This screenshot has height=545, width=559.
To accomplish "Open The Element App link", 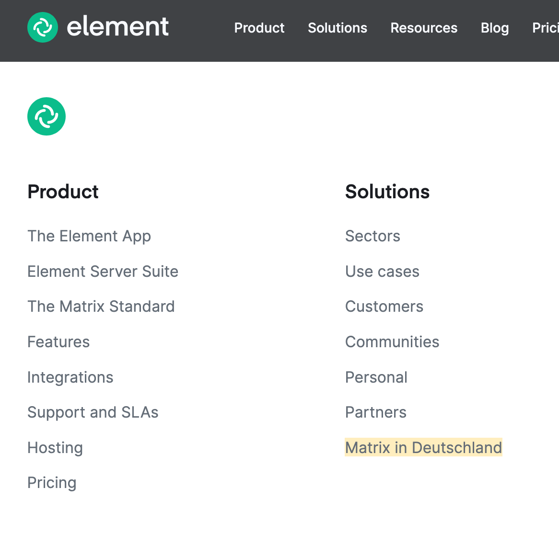I will coord(89,236).
